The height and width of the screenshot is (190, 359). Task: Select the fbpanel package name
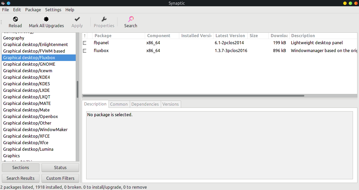pyautogui.click(x=101, y=43)
